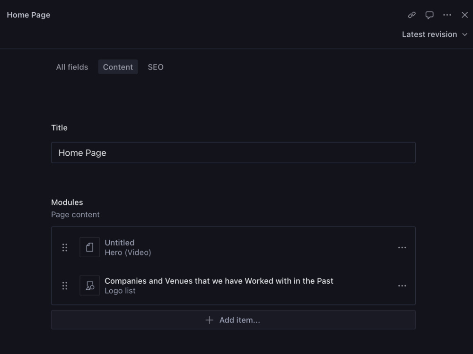Image resolution: width=473 pixels, height=354 pixels.
Task: Click the Home Page header title
Action: coord(29,15)
